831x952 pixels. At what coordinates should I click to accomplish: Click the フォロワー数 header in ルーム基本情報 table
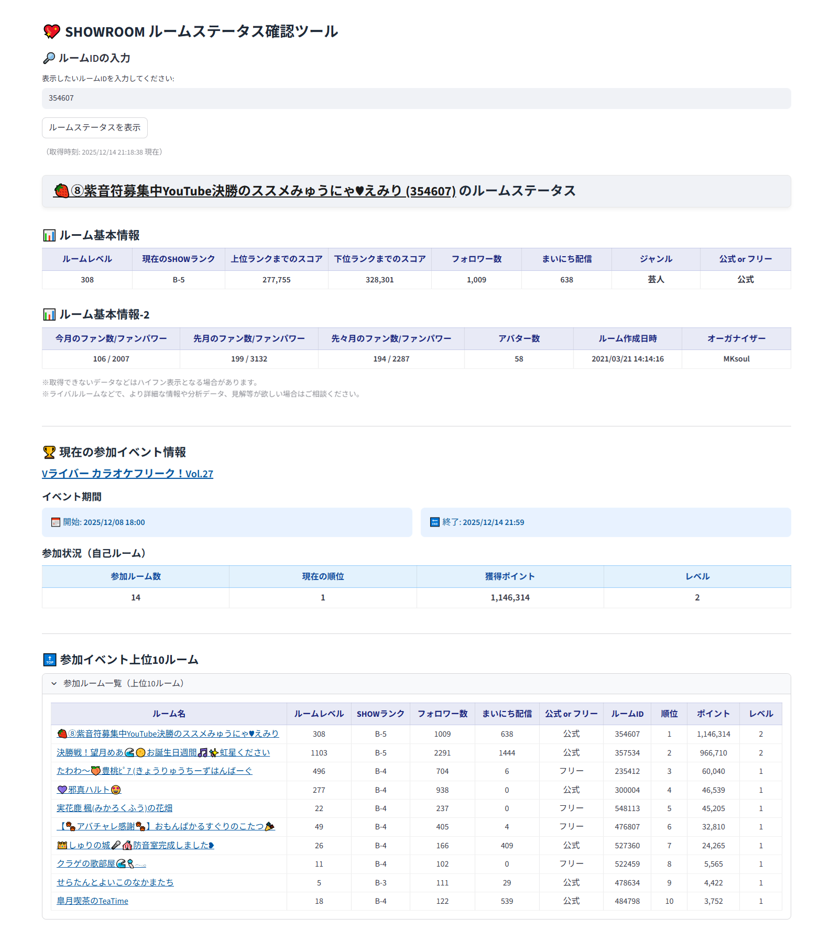[476, 259]
